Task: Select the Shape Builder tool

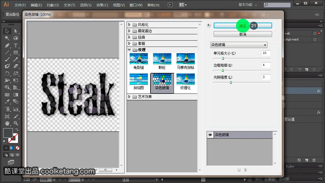Action: 7,87
